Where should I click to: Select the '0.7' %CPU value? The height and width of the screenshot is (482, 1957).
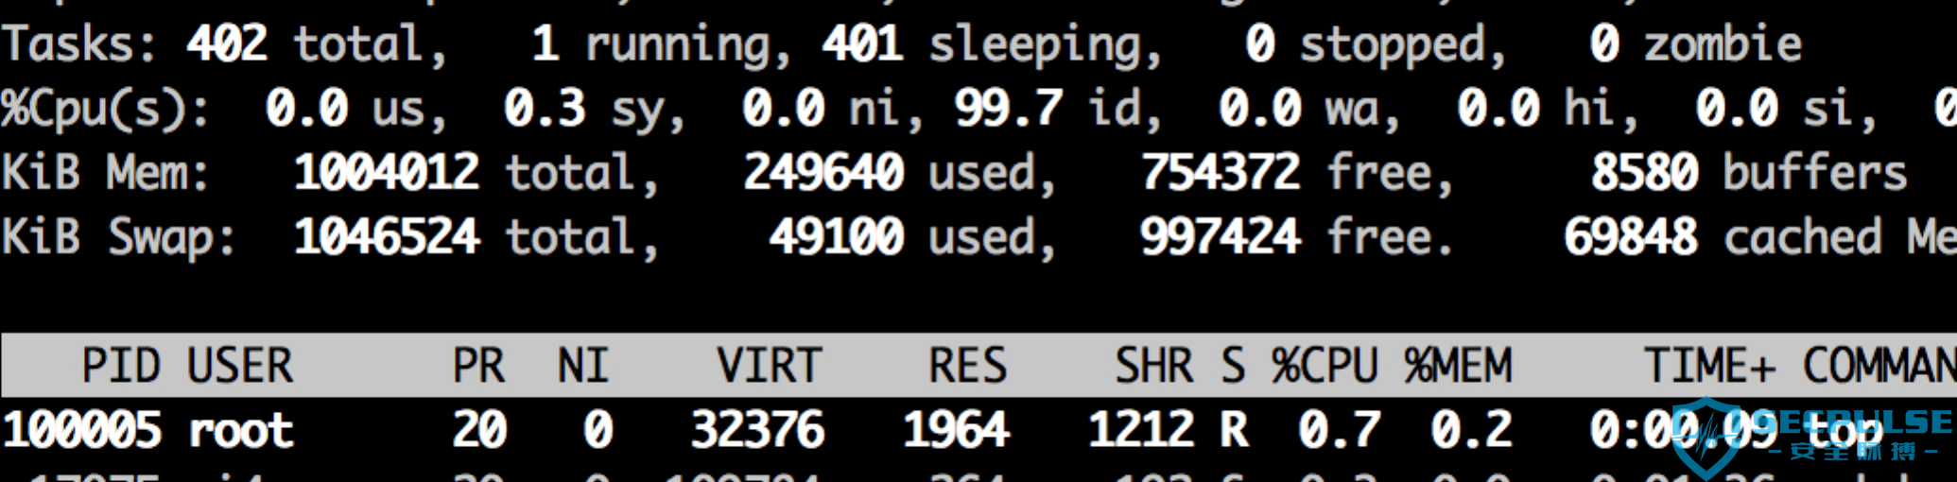pos(1339,430)
